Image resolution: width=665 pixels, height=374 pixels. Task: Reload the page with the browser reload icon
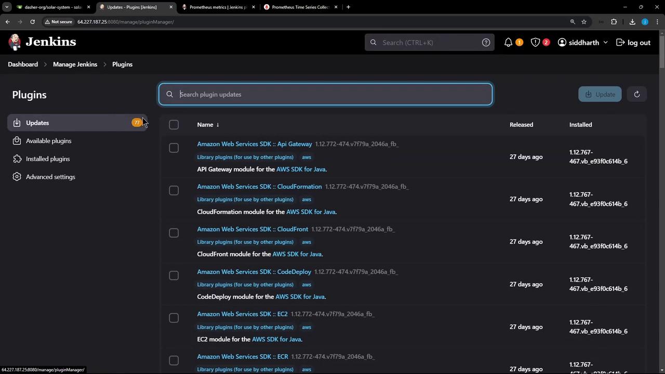pos(32,22)
